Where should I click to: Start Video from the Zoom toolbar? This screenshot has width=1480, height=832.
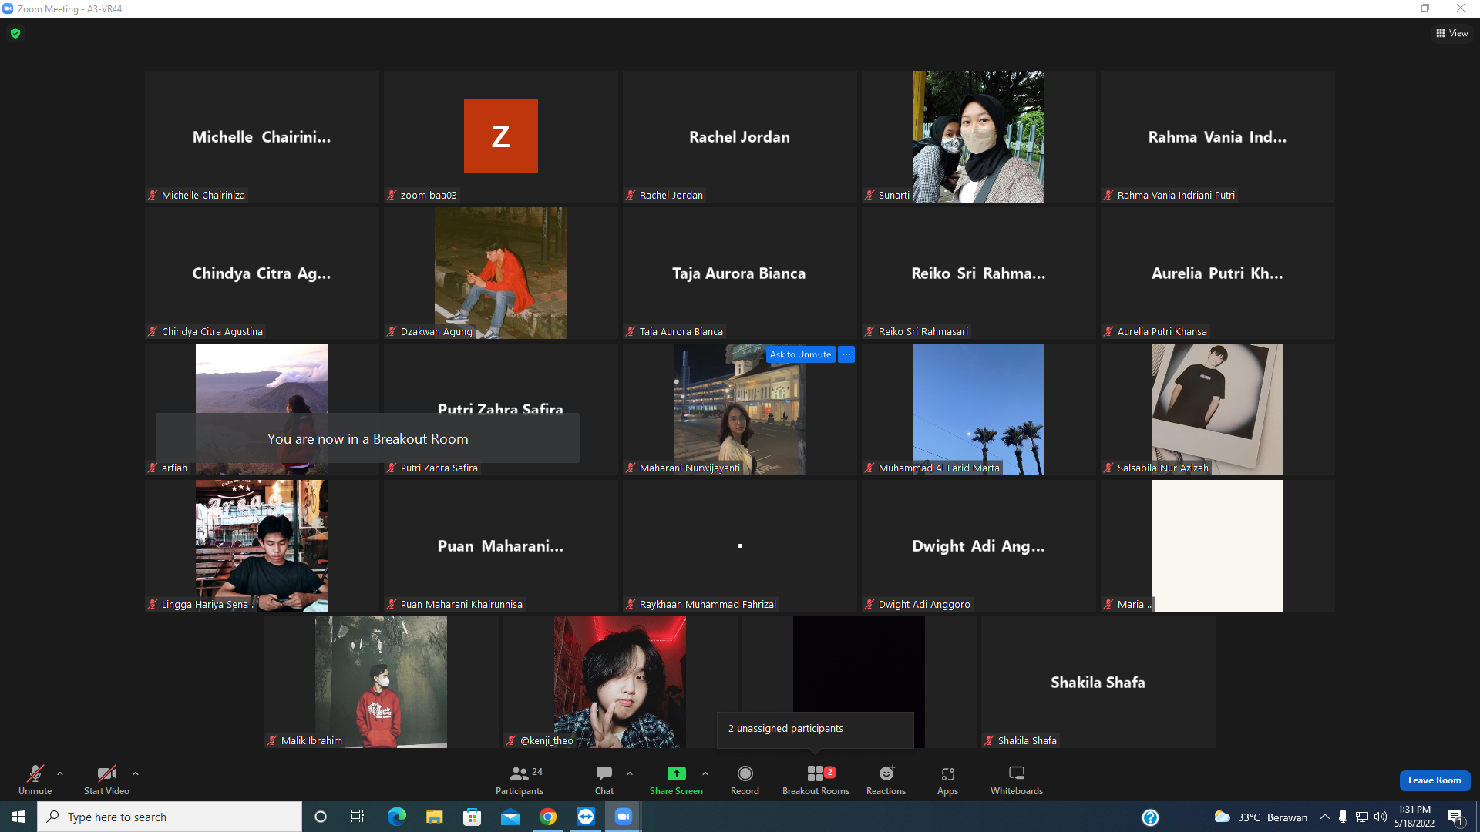tap(106, 780)
